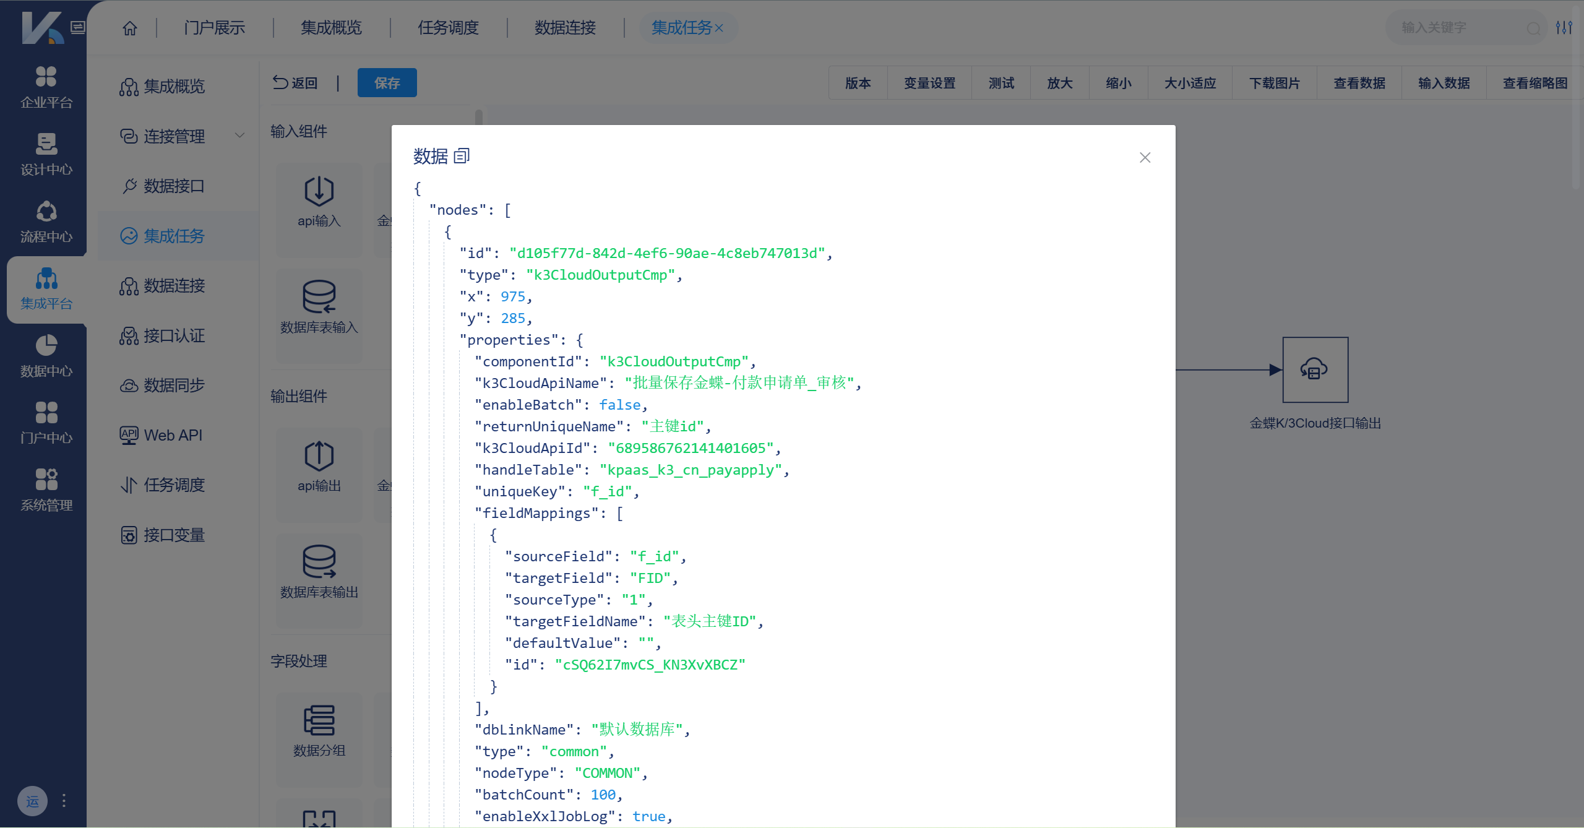Open the three-dot menu near user avatar
Screen dimensions: 1584x828
point(64,801)
